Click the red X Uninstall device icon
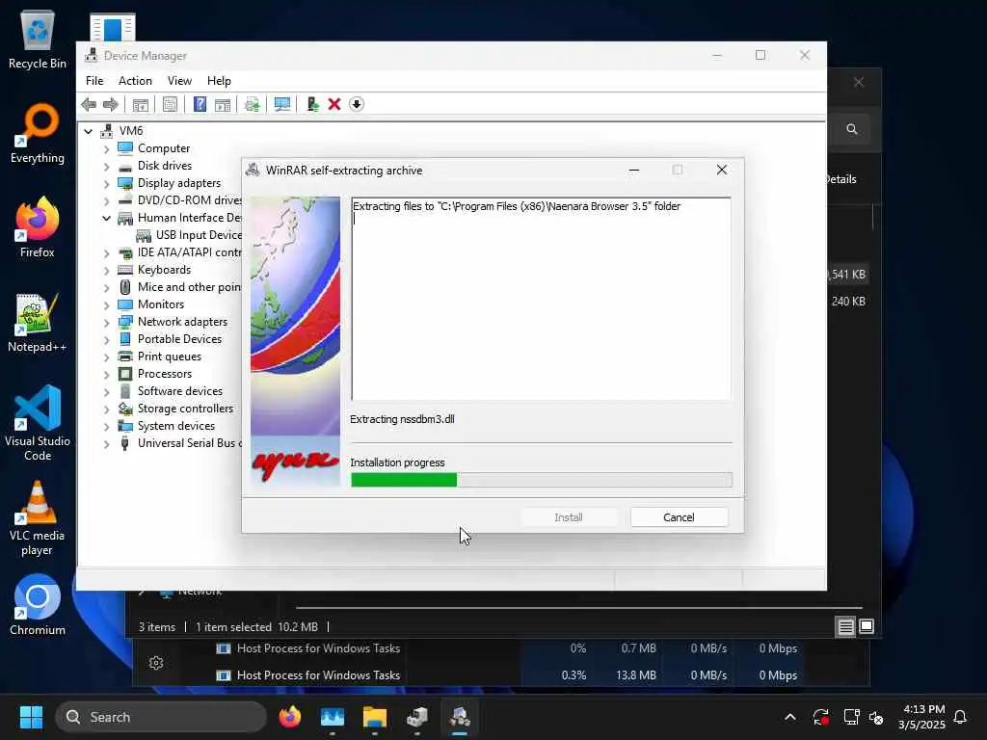 (x=334, y=104)
